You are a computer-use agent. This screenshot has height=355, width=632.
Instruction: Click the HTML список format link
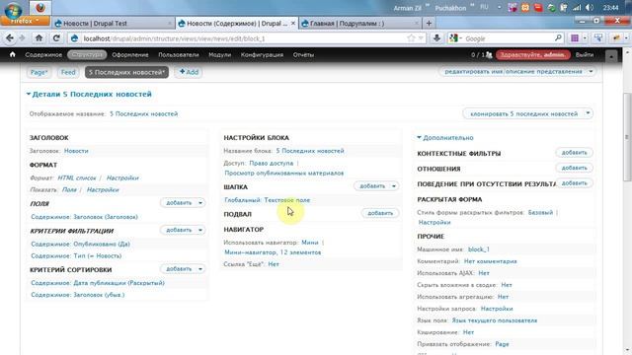[77, 177]
